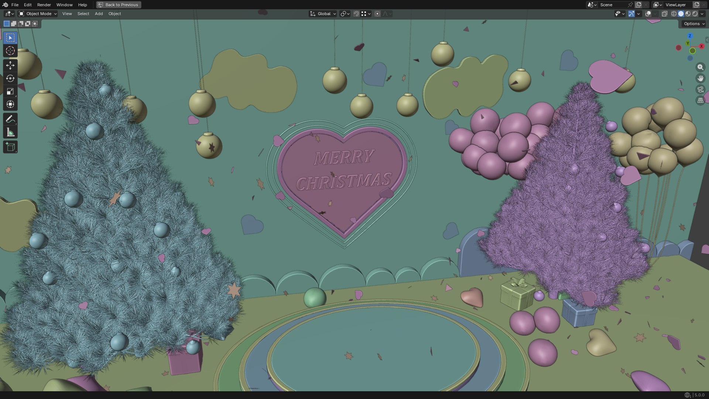The height and width of the screenshot is (399, 709).
Task: Open the Help menu
Action: pos(82,5)
